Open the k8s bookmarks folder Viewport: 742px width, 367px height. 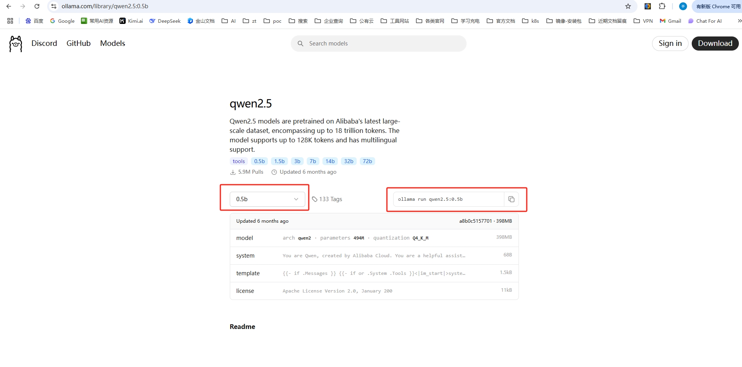(531, 21)
